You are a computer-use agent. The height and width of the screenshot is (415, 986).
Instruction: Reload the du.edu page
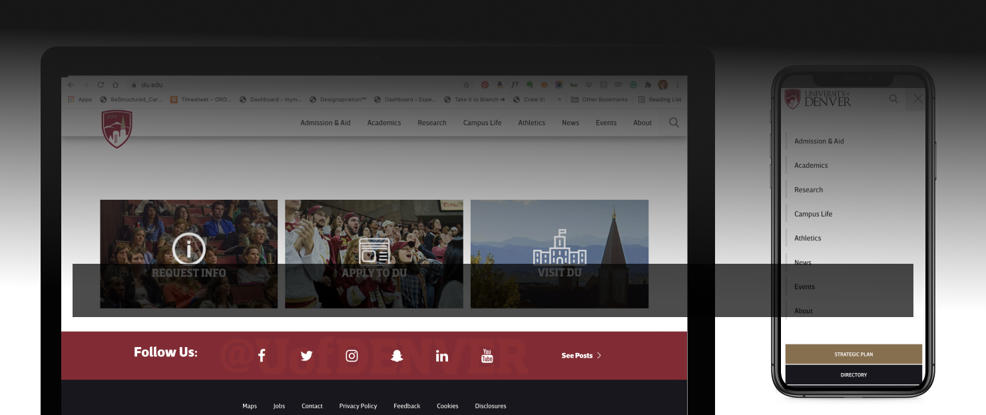[x=101, y=85]
